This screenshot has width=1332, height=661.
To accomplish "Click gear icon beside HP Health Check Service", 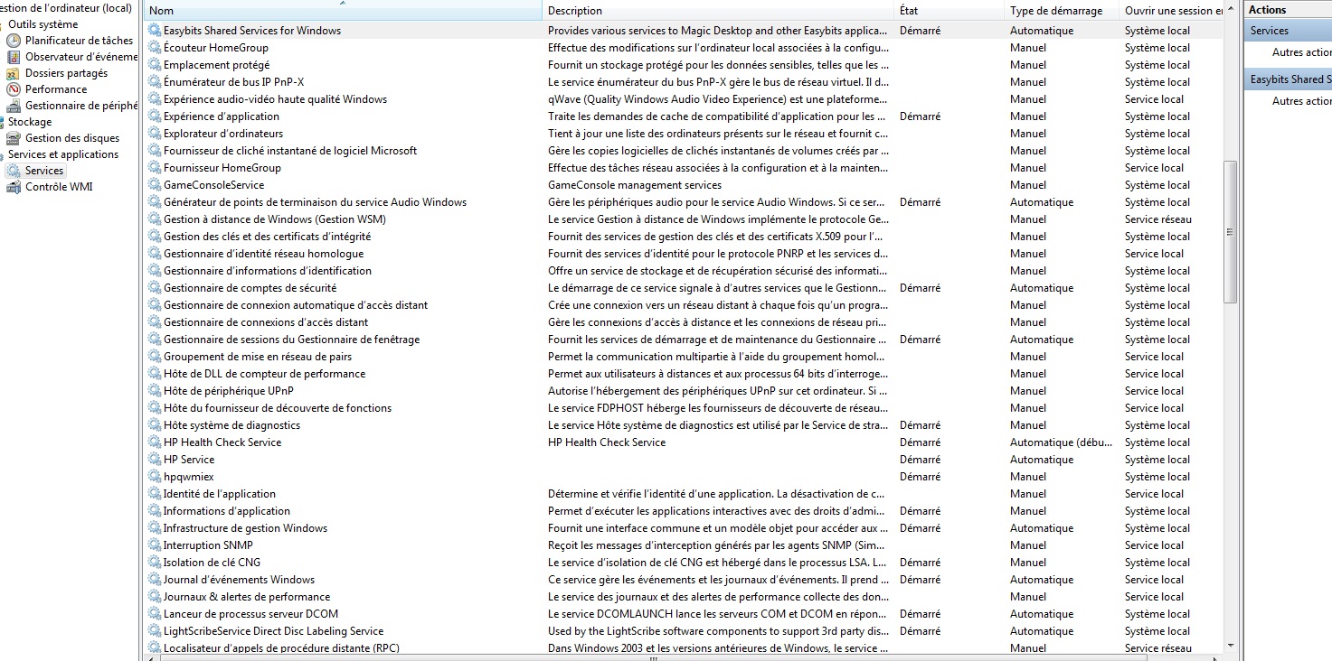I will pos(155,442).
